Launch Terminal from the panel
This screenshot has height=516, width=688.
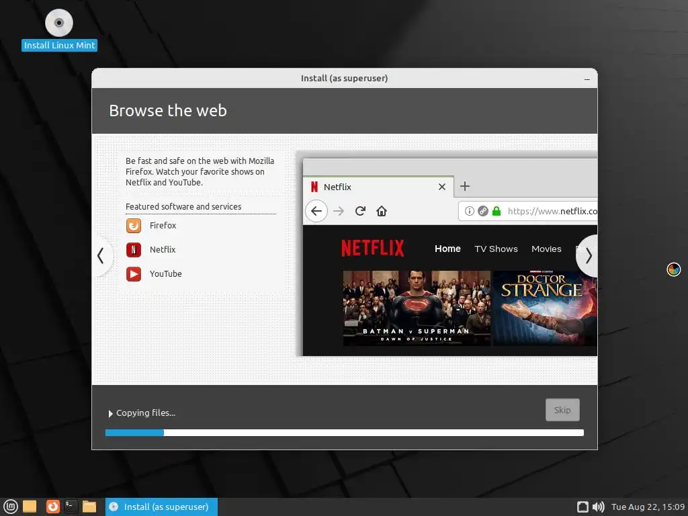71,507
